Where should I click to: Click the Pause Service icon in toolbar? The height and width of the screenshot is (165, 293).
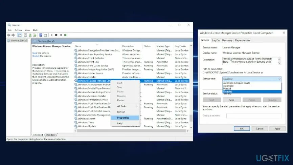point(61,35)
